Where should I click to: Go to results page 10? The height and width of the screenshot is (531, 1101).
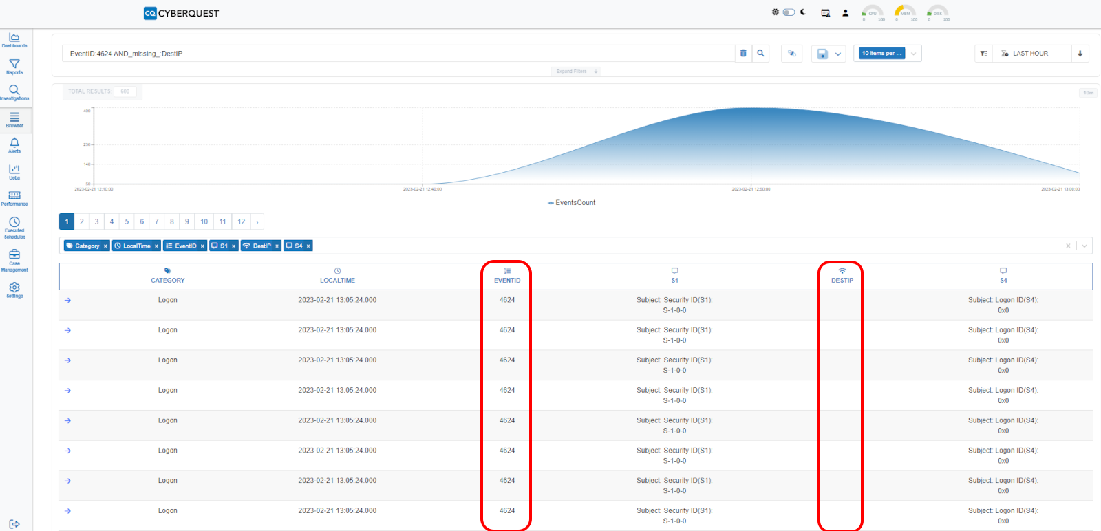204,221
